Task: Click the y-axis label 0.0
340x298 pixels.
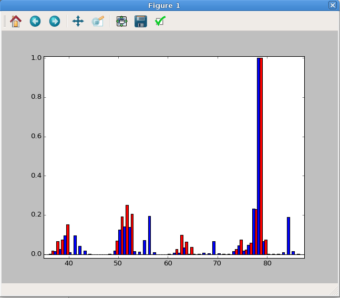Action: click(36, 254)
